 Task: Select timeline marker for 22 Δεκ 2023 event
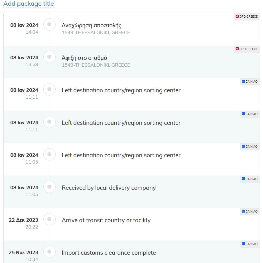49,219
